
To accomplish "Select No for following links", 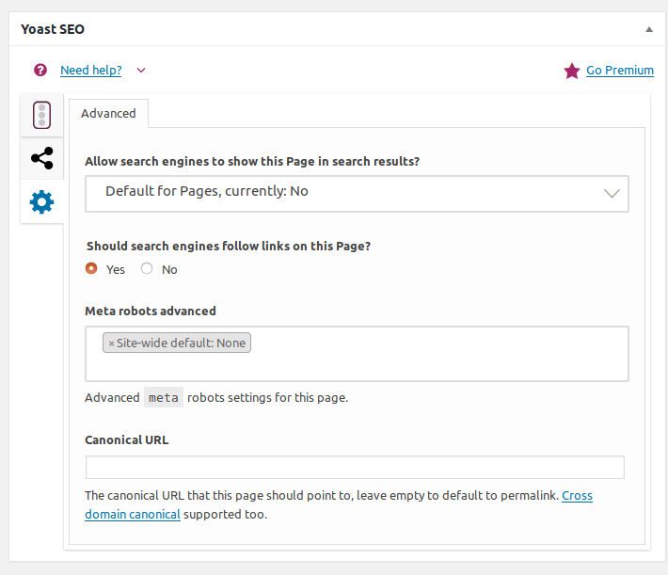I will click(147, 268).
